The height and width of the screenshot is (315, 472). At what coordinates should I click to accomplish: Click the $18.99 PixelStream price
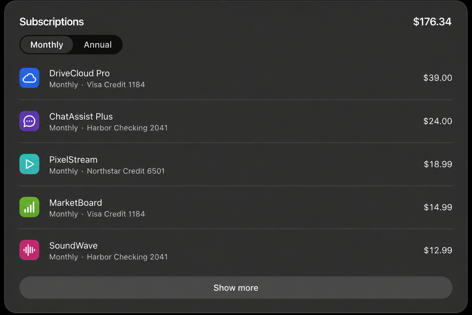pyautogui.click(x=438, y=164)
